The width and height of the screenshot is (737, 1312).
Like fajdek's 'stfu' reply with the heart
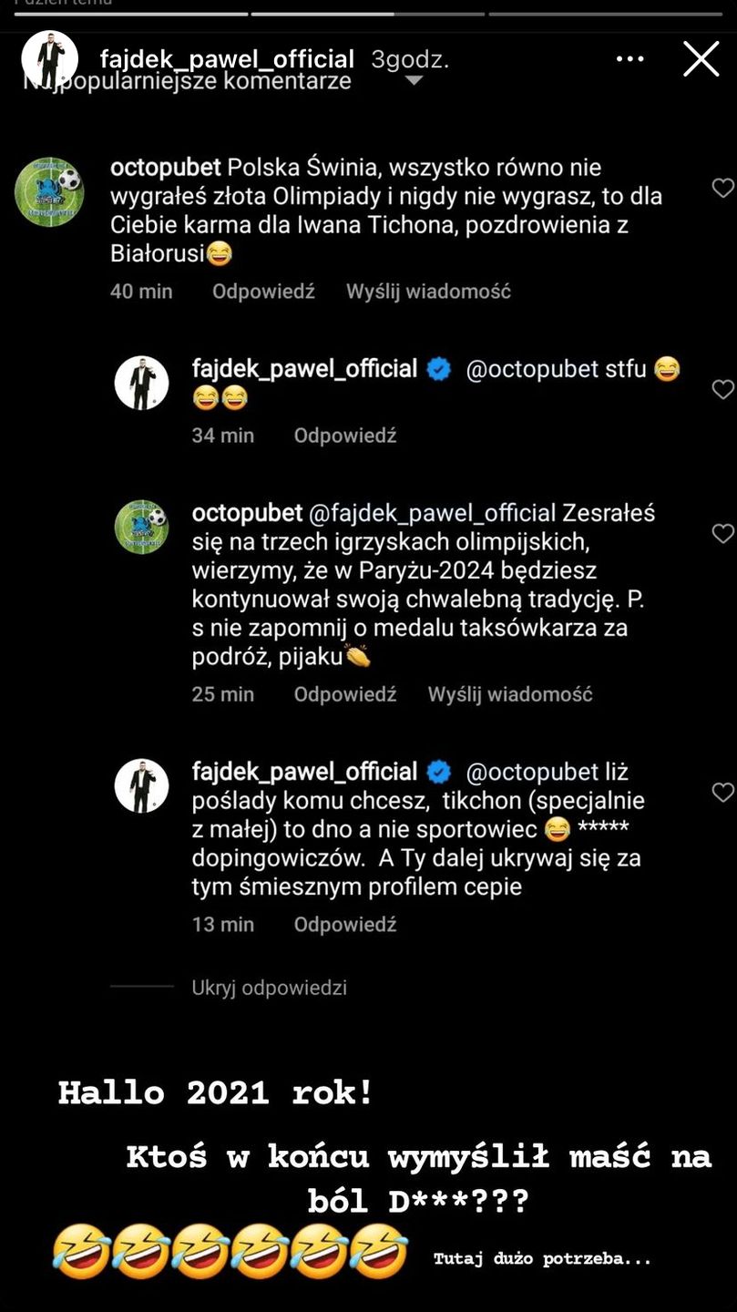[x=722, y=390]
